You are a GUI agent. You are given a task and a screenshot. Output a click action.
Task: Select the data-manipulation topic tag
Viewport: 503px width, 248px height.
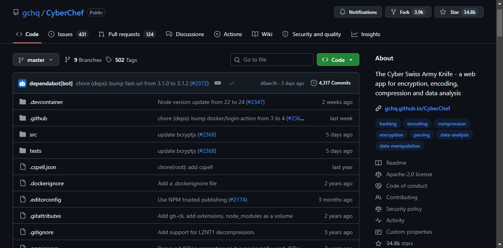pyautogui.click(x=400, y=146)
